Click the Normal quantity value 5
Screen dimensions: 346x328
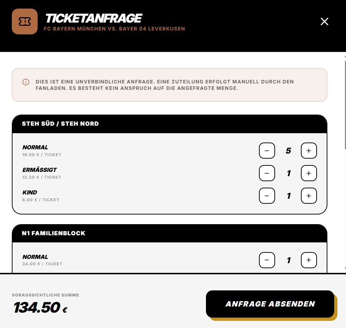point(288,151)
